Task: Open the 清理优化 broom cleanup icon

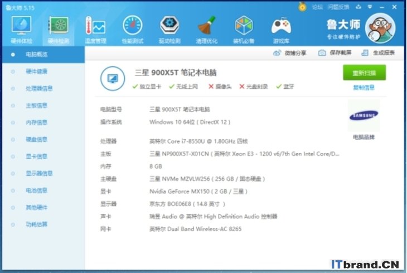Action: tap(207, 30)
